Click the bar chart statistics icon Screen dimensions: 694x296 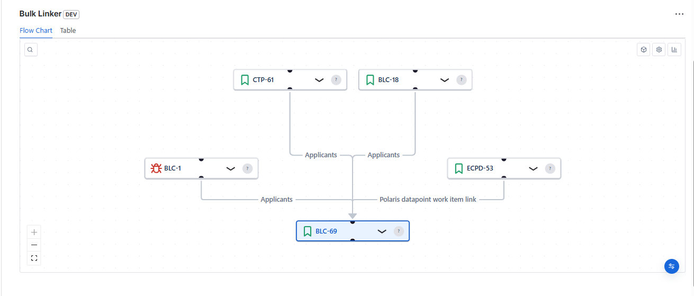[x=674, y=50]
